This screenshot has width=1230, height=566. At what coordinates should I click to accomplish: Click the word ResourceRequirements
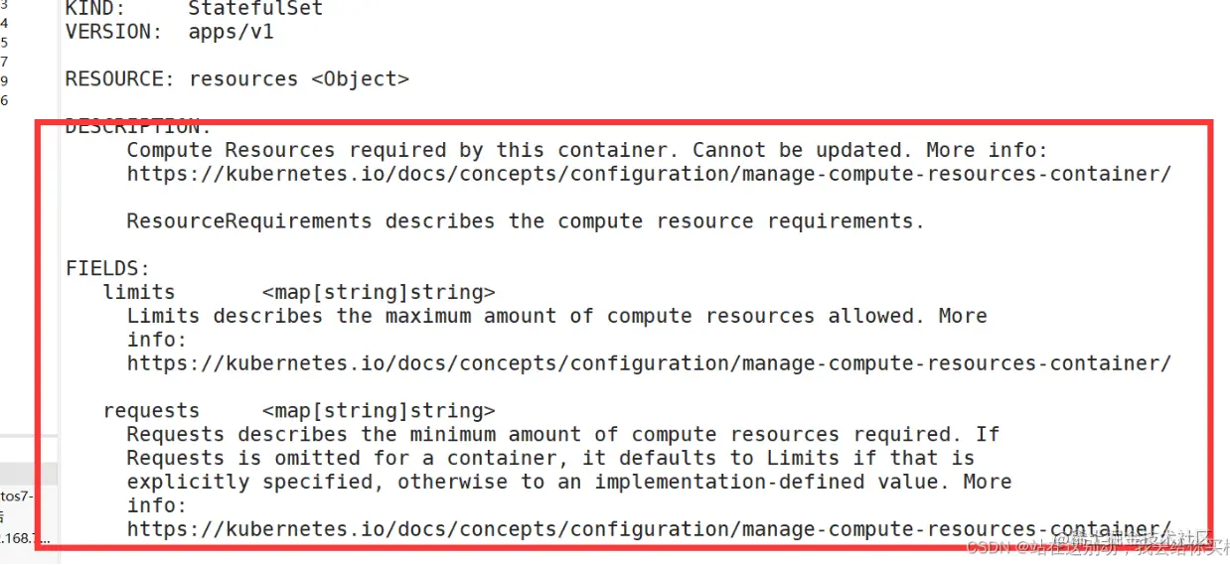click(x=249, y=221)
